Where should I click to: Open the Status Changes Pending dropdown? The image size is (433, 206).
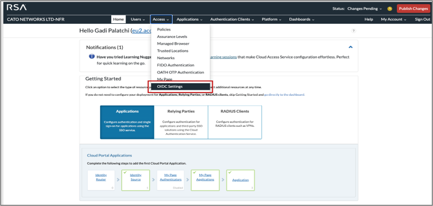coord(364,8)
